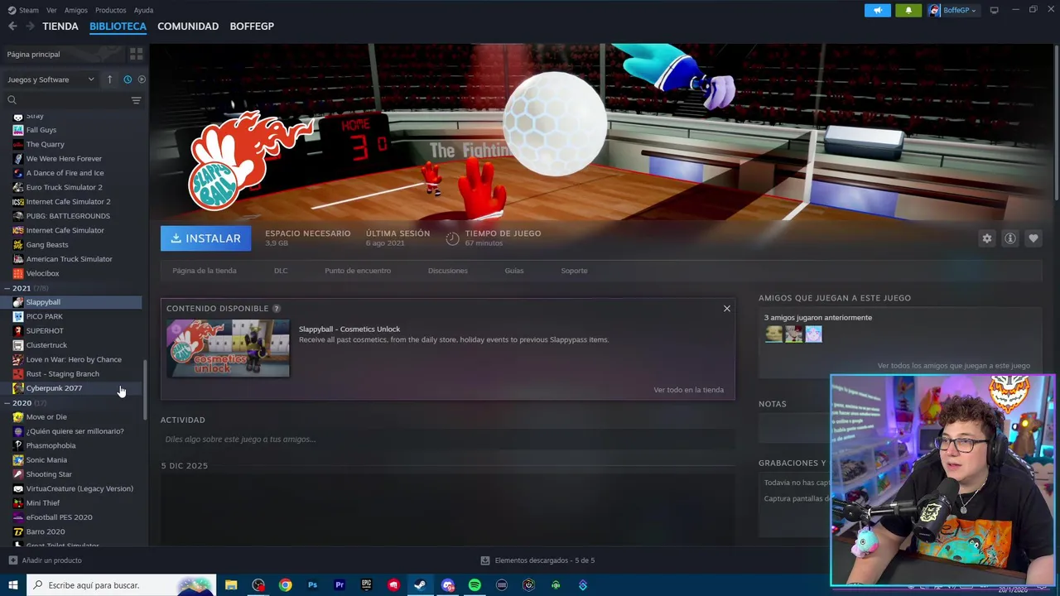Open the Discusiones link
The image size is (1060, 596).
[x=448, y=271]
